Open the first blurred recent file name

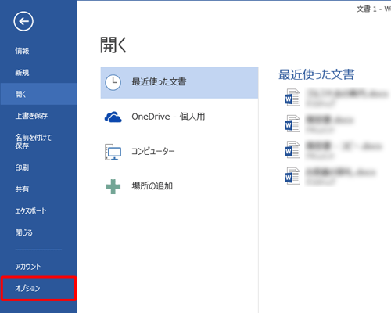click(x=347, y=94)
